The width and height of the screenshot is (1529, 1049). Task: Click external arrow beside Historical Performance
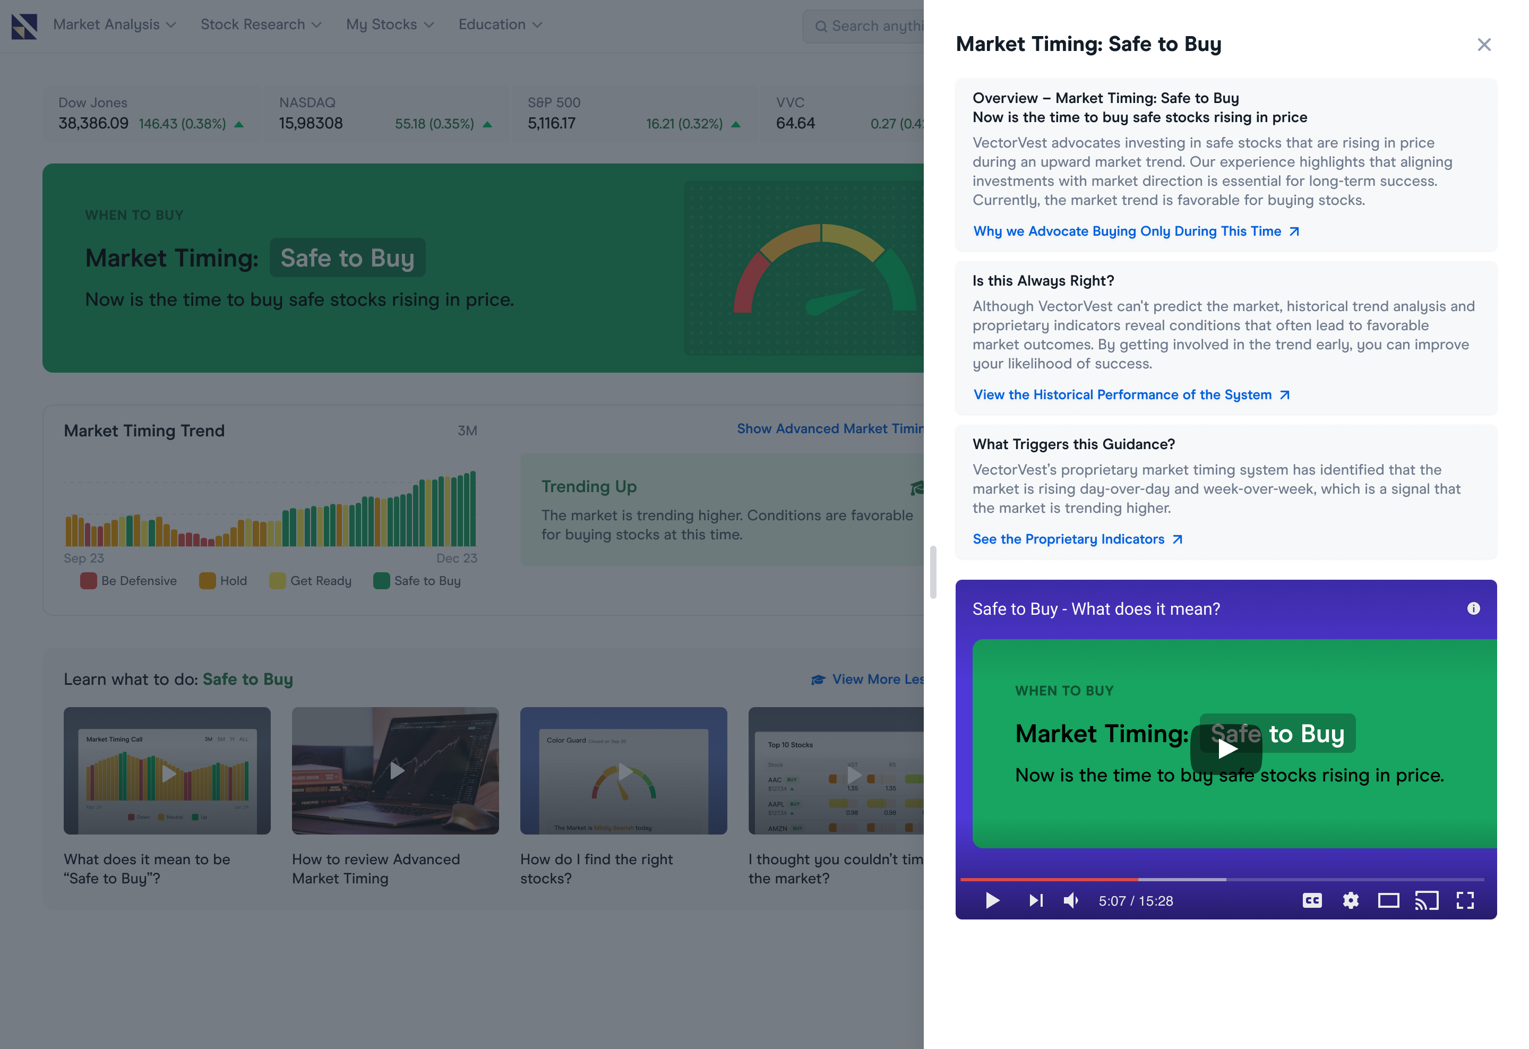pos(1284,395)
